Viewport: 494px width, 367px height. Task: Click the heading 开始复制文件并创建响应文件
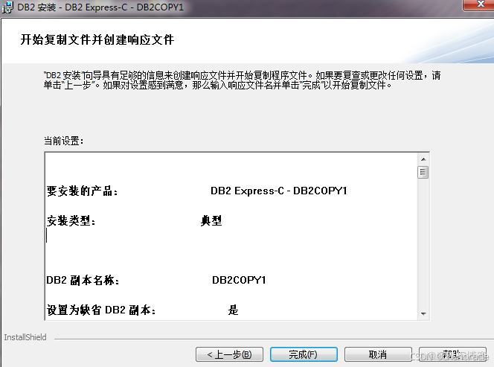coord(97,39)
